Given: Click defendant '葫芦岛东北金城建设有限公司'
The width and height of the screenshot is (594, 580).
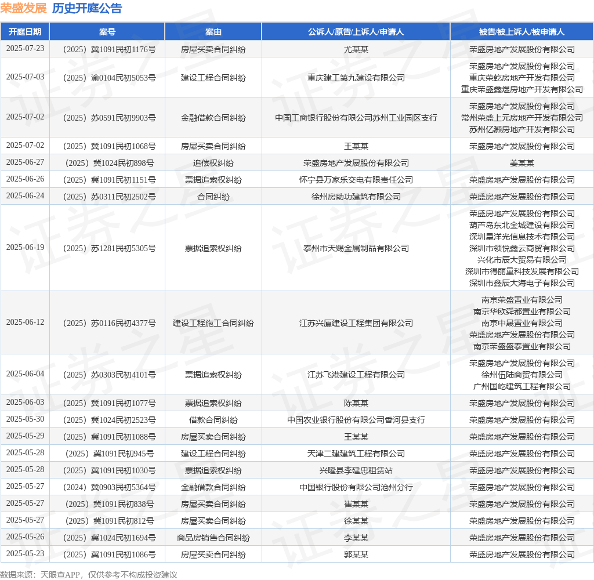Looking at the screenshot, I should pyautogui.click(x=521, y=225).
